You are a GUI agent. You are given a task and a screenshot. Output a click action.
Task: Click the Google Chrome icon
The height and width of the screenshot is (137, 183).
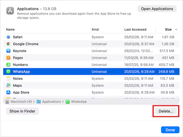pyautogui.click(x=8, y=44)
